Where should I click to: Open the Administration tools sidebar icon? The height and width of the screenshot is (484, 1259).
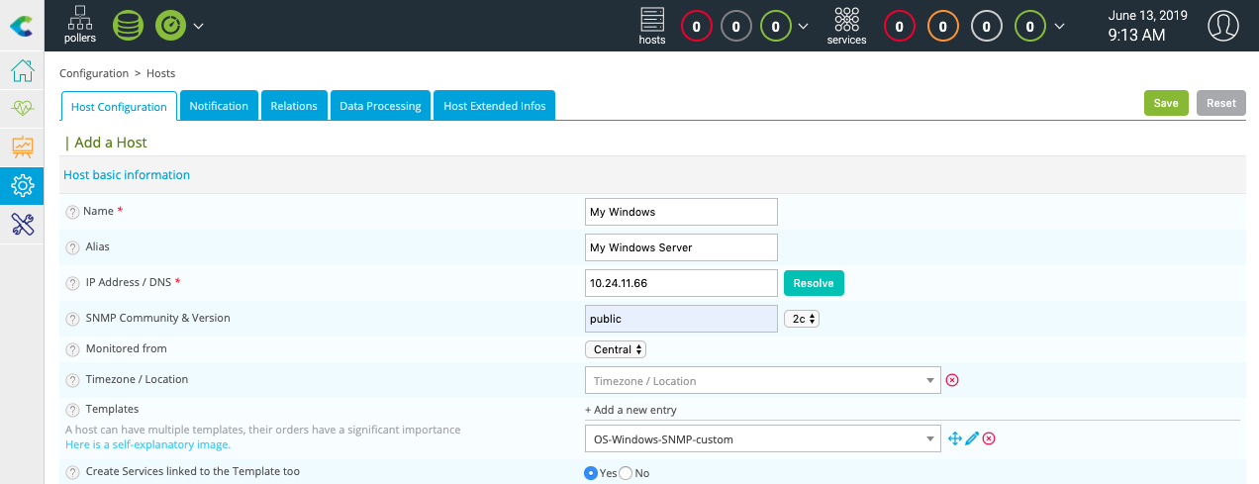click(22, 224)
